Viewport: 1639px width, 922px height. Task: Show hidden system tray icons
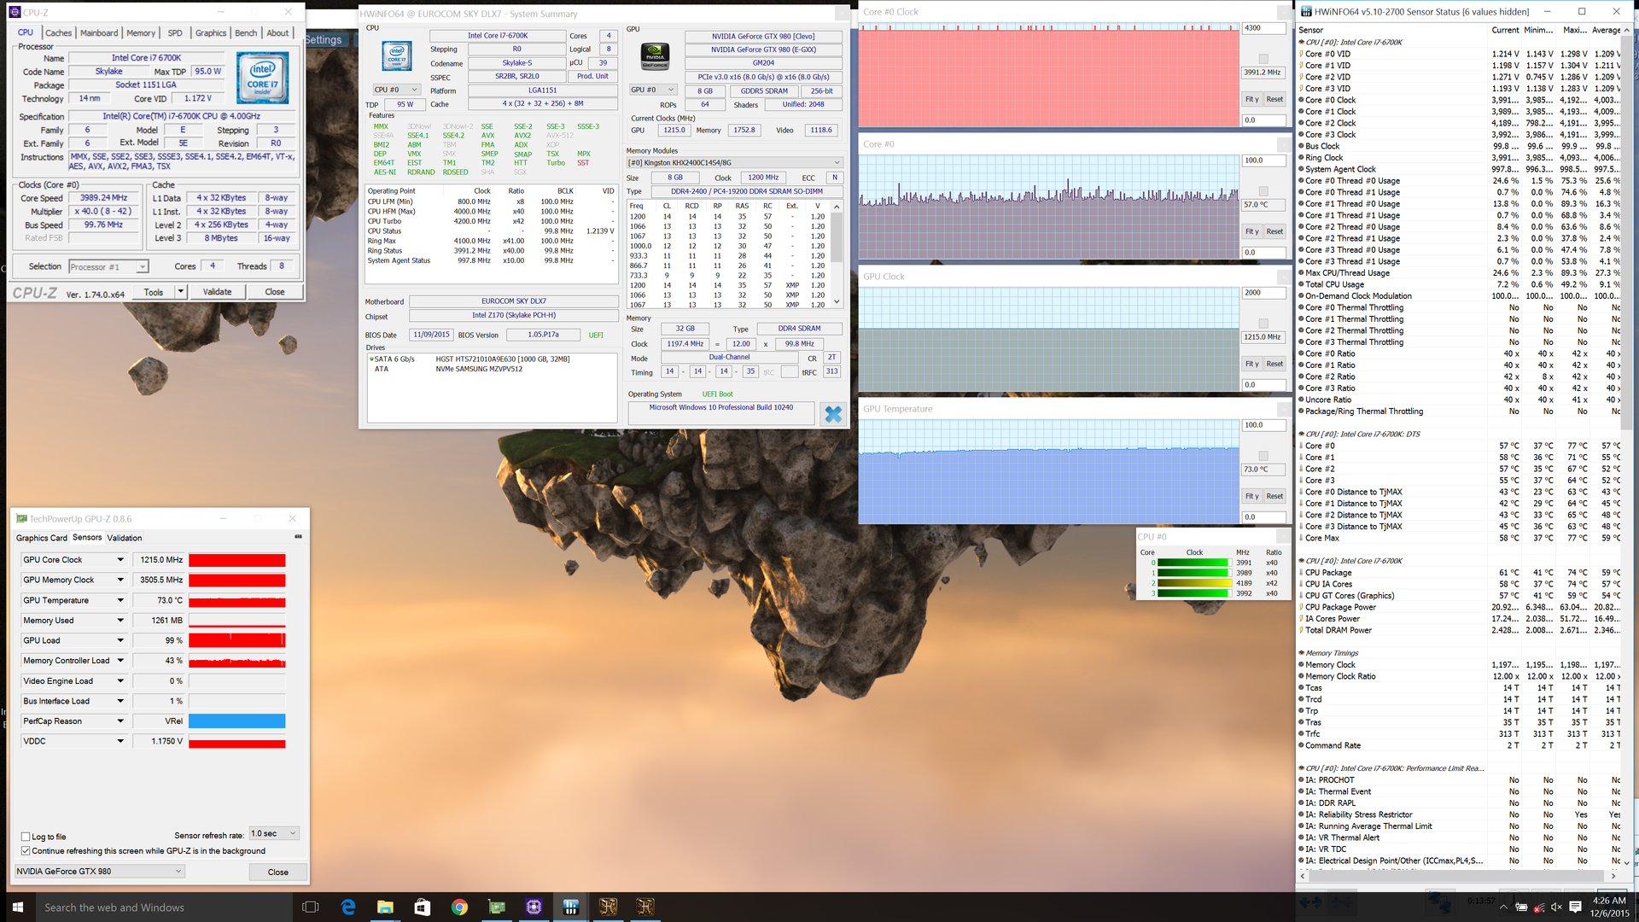[x=1503, y=907]
